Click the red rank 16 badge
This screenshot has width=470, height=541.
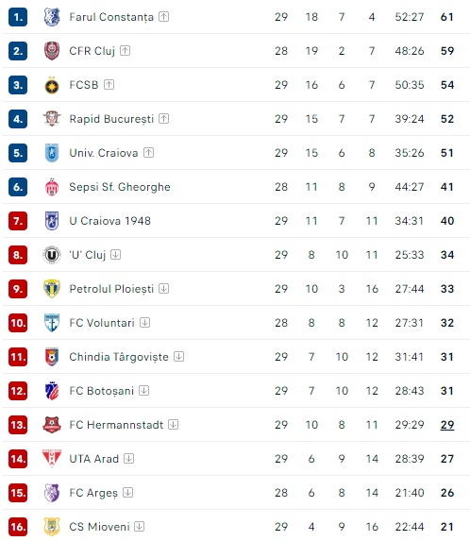(18, 527)
